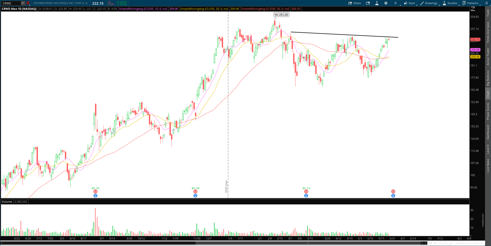Click the 2,580,320 volume value
The image size is (491, 246).
coord(21,202)
